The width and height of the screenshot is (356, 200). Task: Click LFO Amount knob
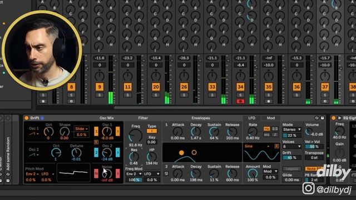pyautogui.click(x=253, y=173)
